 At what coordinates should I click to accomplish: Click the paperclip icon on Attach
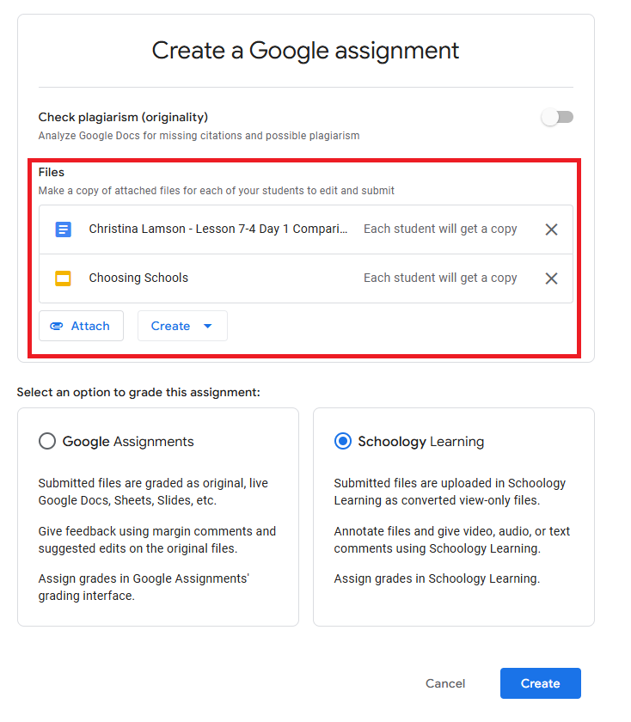point(57,327)
